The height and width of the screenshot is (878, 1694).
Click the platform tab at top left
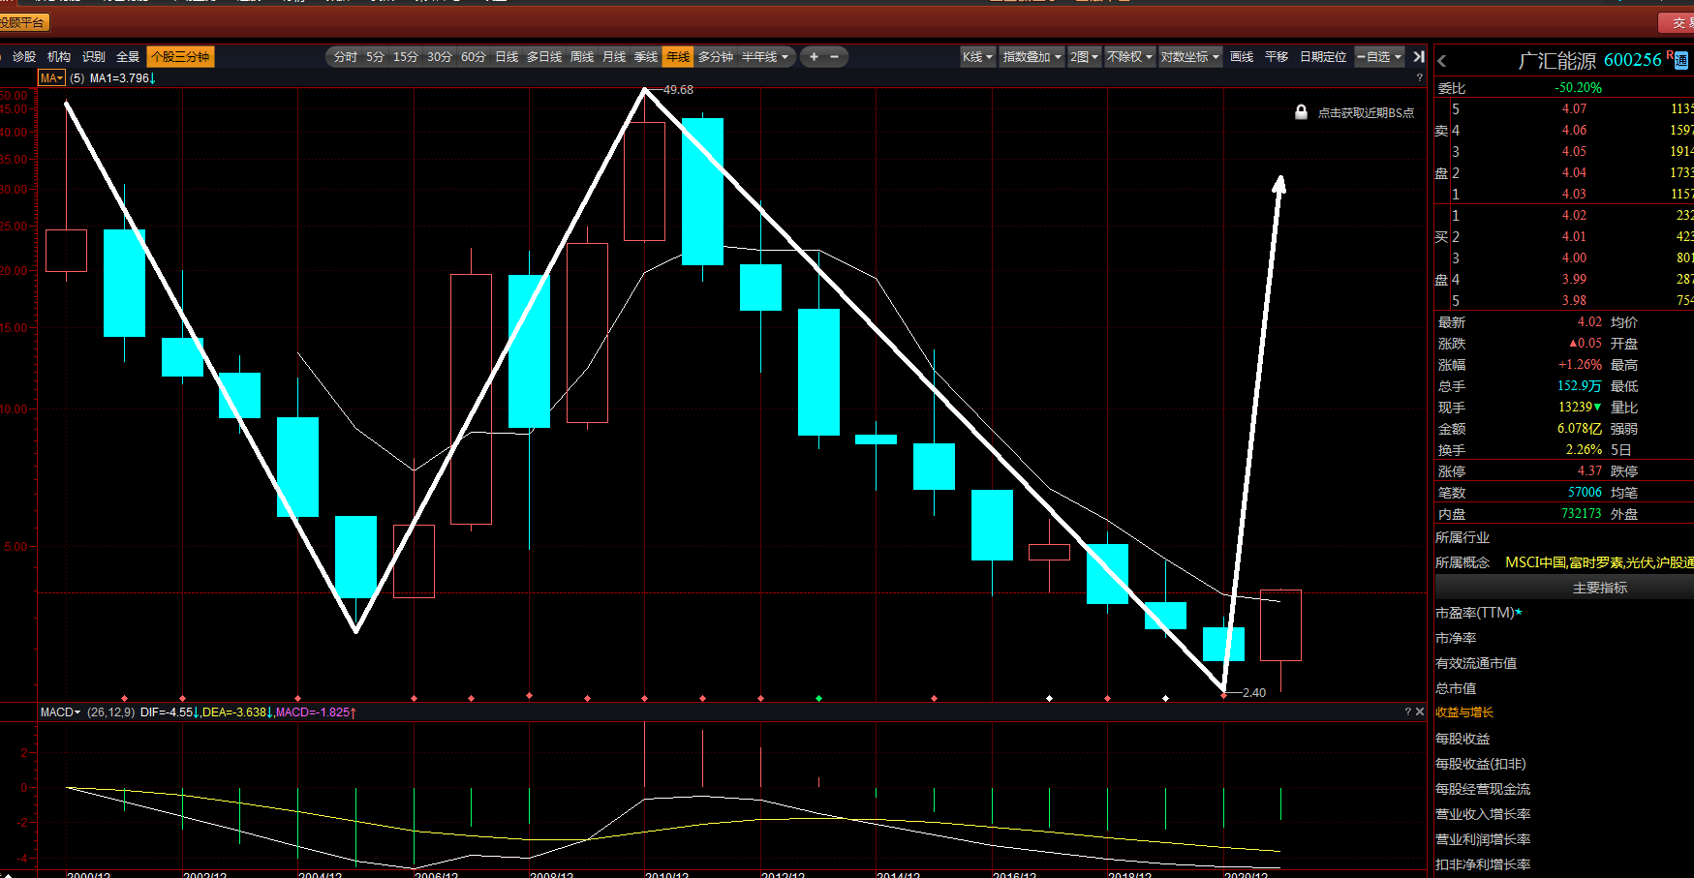click(24, 22)
